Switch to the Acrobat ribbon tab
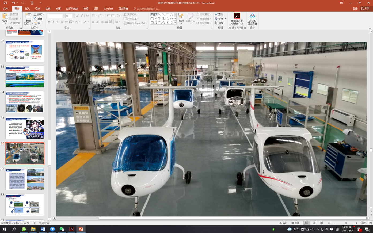Image resolution: width=373 pixels, height=233 pixels. pos(108,9)
